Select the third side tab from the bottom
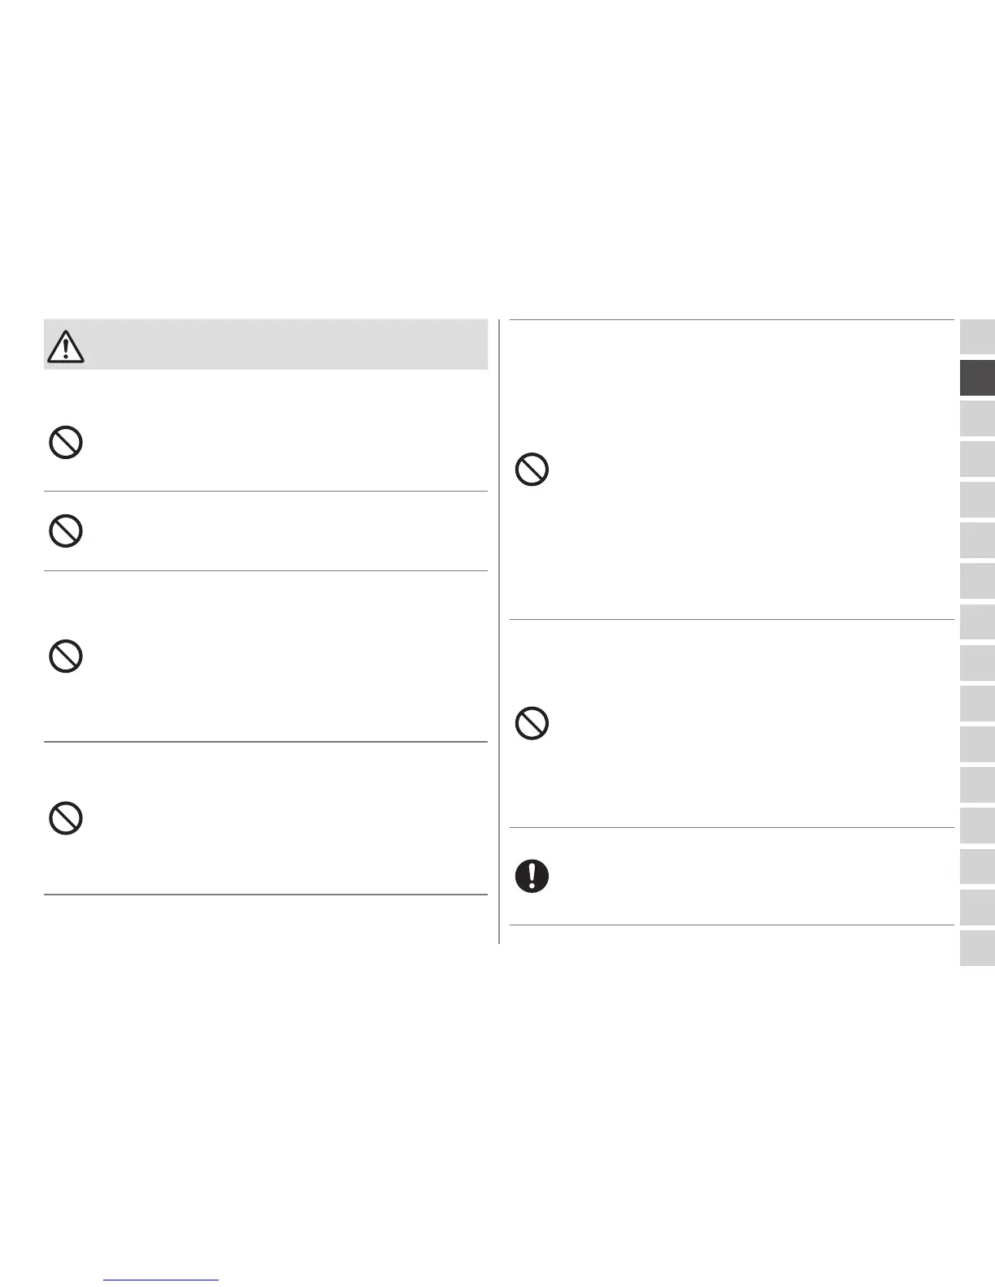This screenshot has height=1287, width=995. coord(977,867)
